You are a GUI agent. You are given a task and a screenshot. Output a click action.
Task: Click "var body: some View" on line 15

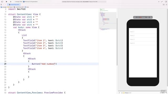click(25, 27)
